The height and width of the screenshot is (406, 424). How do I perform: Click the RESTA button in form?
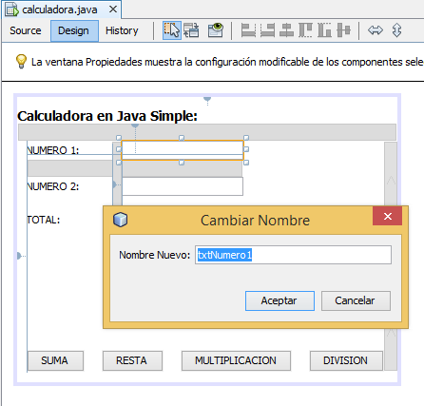pyautogui.click(x=132, y=360)
